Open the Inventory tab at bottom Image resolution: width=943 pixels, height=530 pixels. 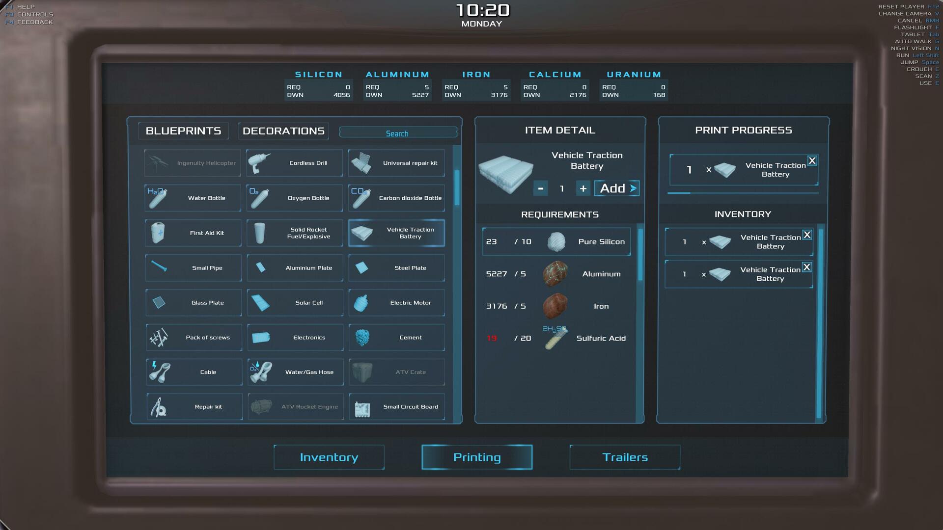click(329, 457)
